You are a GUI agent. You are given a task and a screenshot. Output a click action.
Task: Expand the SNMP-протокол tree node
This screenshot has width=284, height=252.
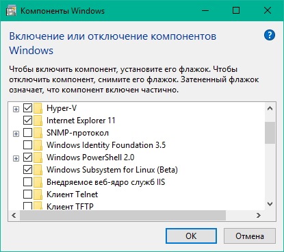(16, 134)
